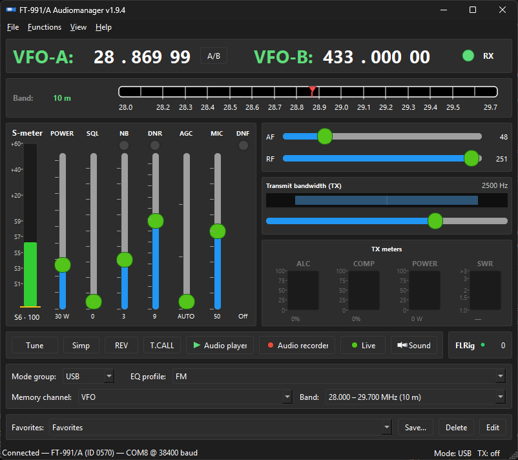Click the '10 m' band label
This screenshot has width=518, height=460.
click(x=62, y=98)
